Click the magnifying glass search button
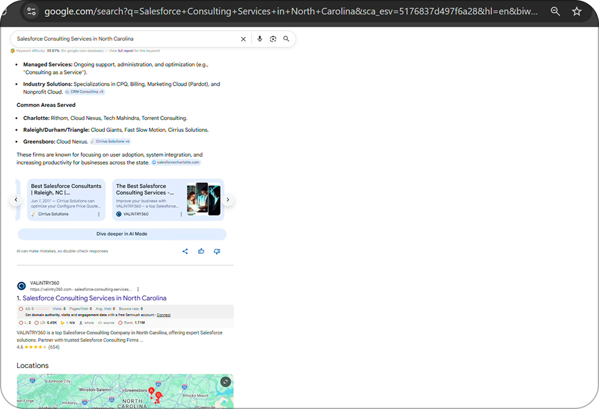The image size is (599, 409). pyautogui.click(x=286, y=39)
